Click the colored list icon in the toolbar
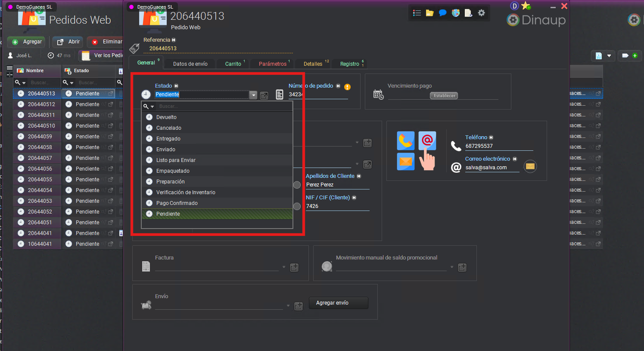 pyautogui.click(x=417, y=13)
